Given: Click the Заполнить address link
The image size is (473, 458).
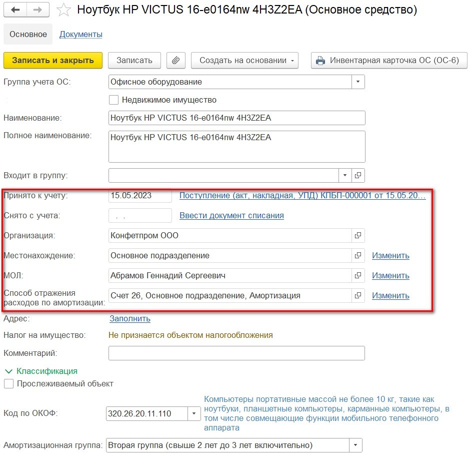Looking at the screenshot, I should click(130, 318).
